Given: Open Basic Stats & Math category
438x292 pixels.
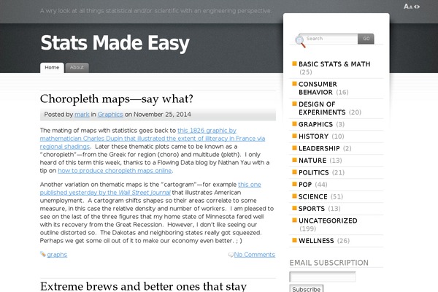Looking at the screenshot, I should (334, 64).
